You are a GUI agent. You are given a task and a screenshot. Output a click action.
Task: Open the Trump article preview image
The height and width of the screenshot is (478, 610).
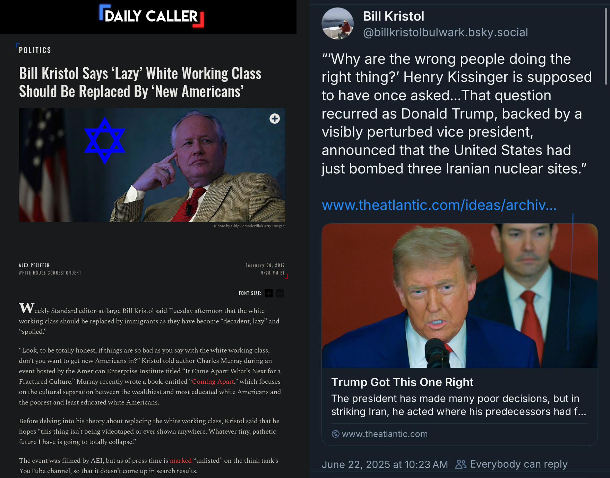pos(459,295)
